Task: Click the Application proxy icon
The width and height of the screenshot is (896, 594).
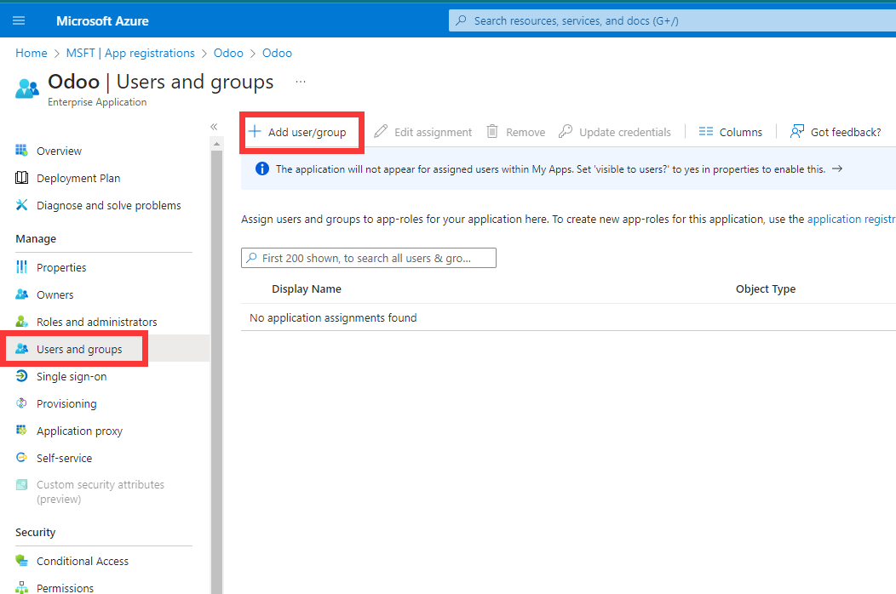Action: [21, 430]
